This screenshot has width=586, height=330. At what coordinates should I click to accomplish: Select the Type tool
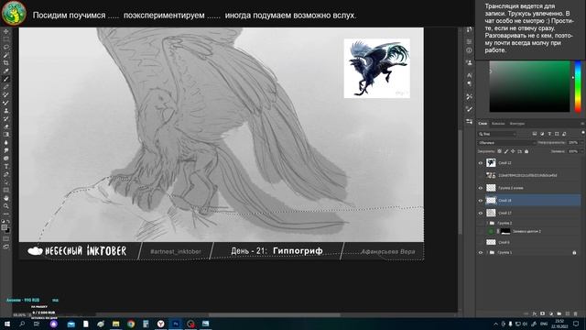click(x=6, y=167)
